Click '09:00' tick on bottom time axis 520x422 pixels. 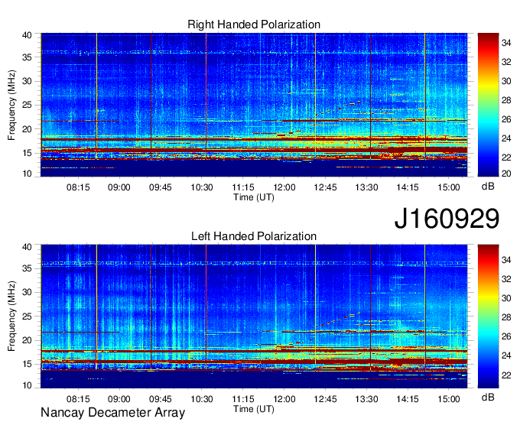(x=119, y=399)
